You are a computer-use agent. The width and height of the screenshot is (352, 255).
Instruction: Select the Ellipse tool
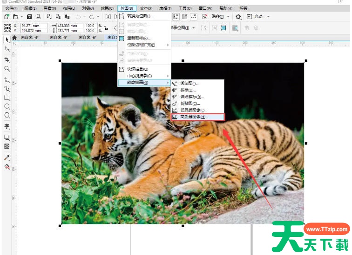point(7,106)
